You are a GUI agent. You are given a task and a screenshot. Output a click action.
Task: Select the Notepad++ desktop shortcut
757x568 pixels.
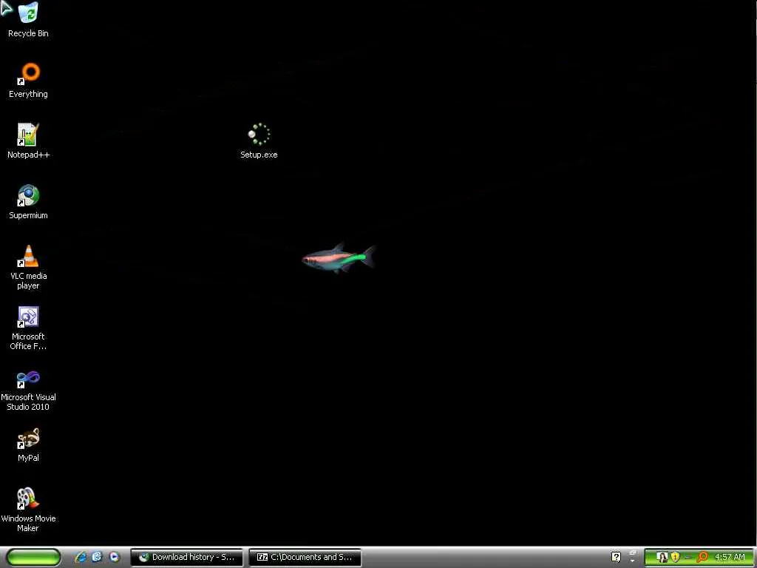[x=28, y=141]
